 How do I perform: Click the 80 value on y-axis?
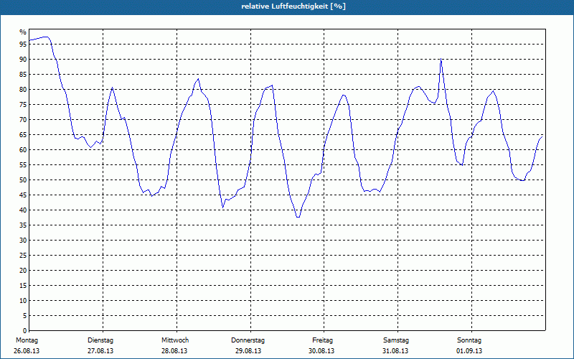pos(23,89)
